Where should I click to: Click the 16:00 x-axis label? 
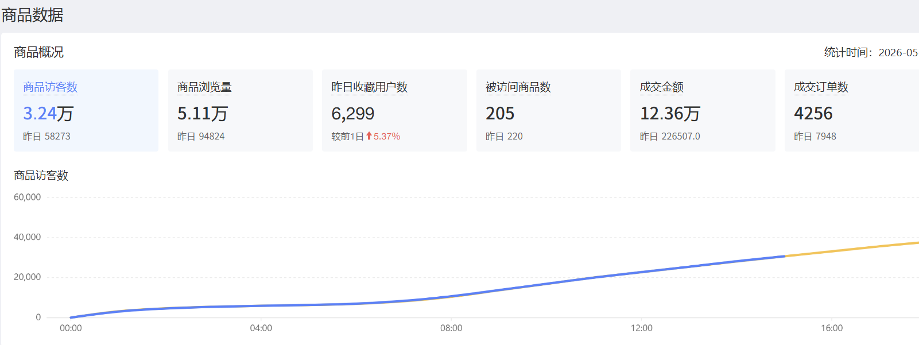point(832,328)
